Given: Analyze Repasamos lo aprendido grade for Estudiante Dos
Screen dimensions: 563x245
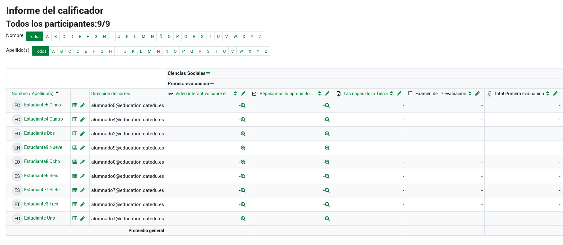Looking at the screenshot, I should 327,134.
